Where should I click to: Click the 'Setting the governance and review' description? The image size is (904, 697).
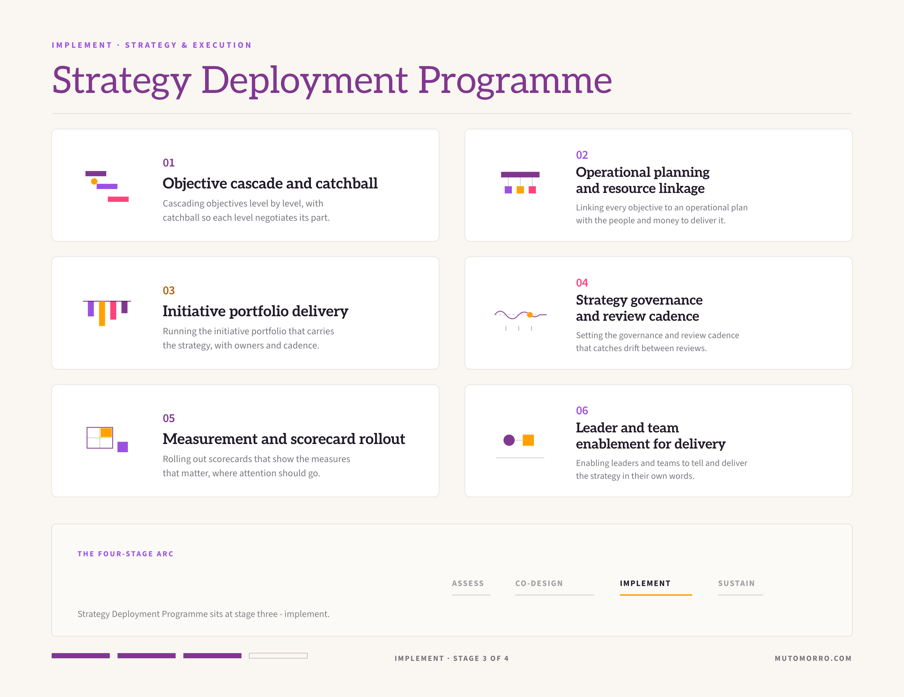657,342
